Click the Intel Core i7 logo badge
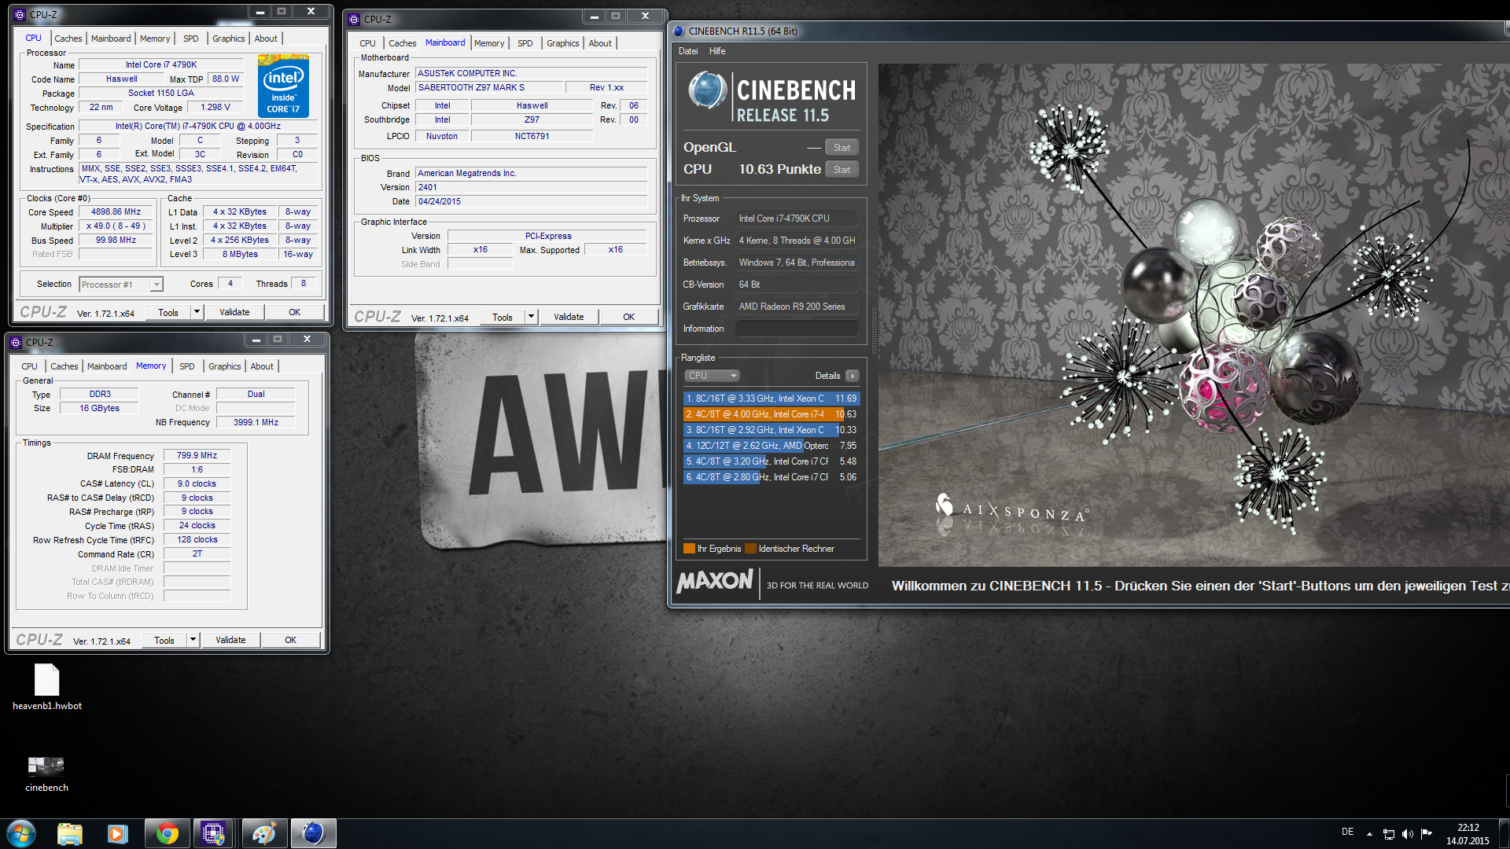 (283, 86)
